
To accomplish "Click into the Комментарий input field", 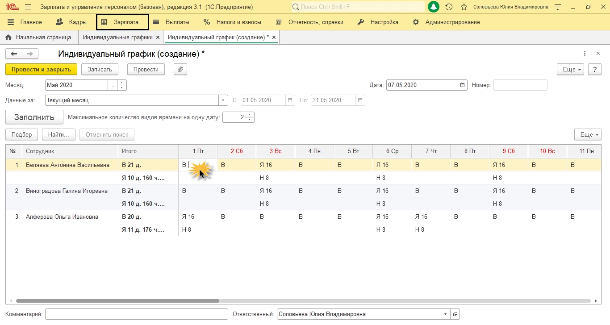I will click(x=137, y=314).
